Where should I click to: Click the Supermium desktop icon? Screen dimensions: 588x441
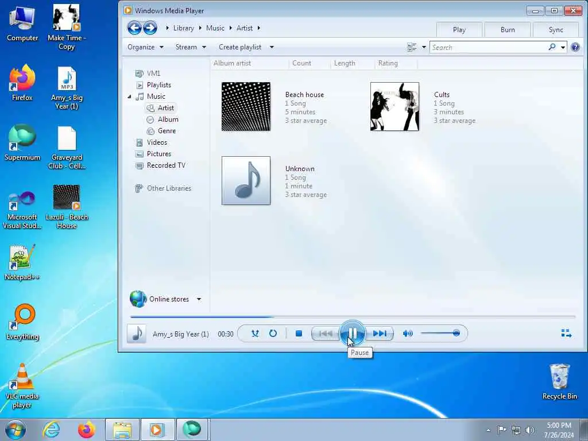coord(22,143)
